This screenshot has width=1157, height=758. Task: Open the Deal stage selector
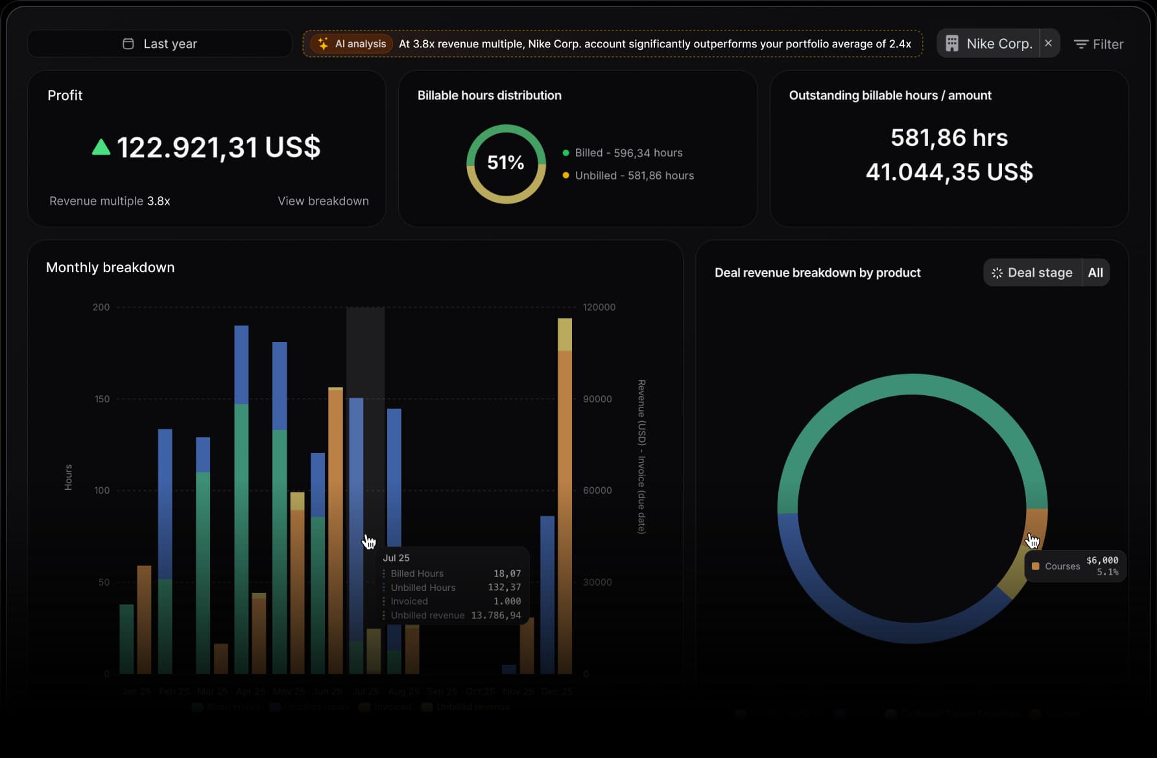(1032, 273)
